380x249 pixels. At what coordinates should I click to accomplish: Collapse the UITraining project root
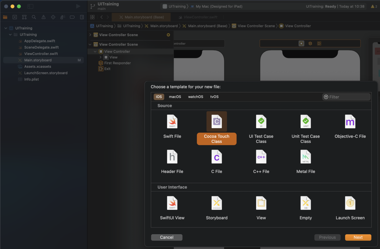point(6,28)
